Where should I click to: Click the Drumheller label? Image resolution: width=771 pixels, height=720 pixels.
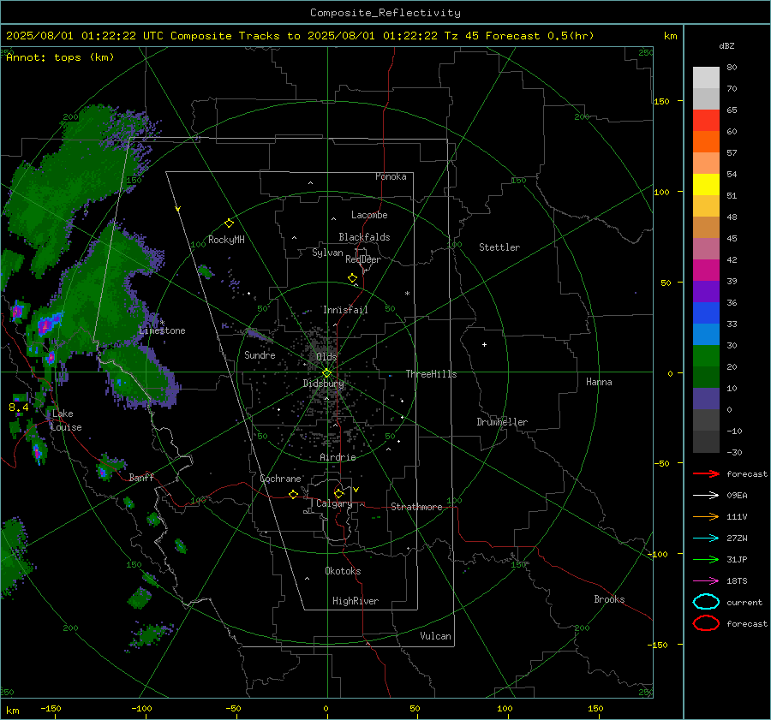click(x=502, y=422)
